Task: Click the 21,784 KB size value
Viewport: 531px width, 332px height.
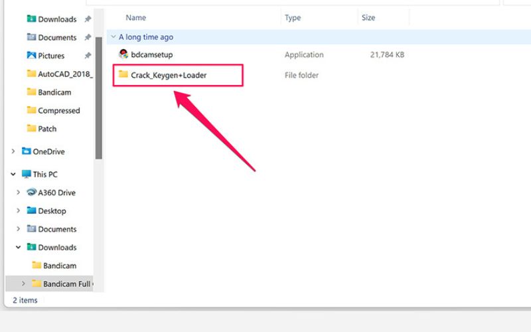Action: click(387, 54)
